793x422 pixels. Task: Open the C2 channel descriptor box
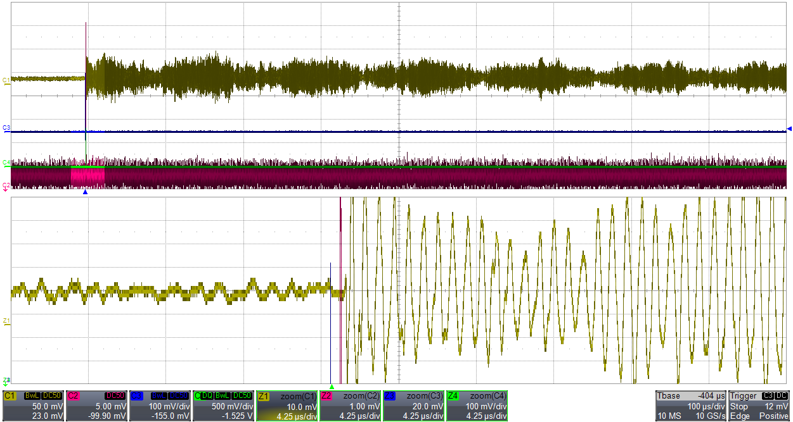point(96,406)
